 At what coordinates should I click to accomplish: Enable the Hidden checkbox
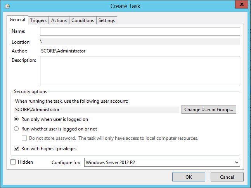pyautogui.click(x=14, y=162)
